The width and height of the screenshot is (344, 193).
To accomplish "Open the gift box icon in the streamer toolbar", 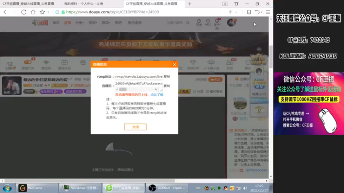I will coord(83,62).
